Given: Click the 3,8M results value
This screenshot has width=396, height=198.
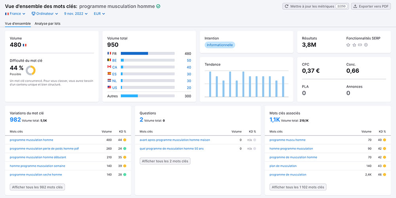Looking at the screenshot, I should pyautogui.click(x=309, y=45).
